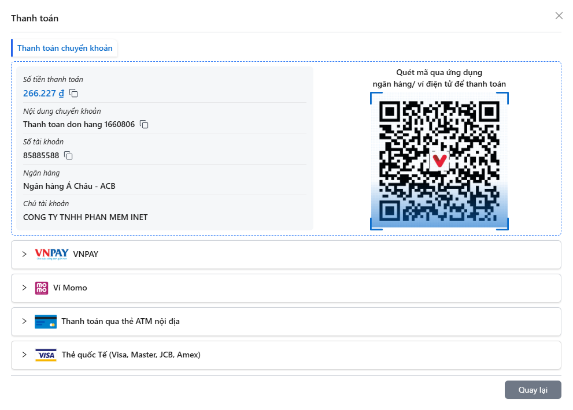This screenshot has height=410, width=573.
Task: Click the VISA card logo
Action: (x=46, y=355)
